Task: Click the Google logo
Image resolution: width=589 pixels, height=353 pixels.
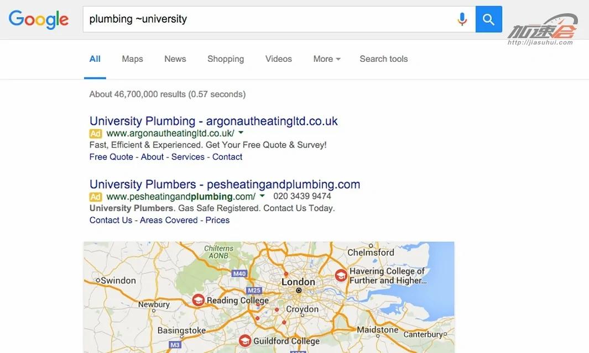Action: tap(39, 19)
